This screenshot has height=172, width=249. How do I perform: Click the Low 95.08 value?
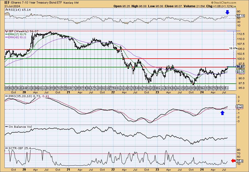(155, 6)
